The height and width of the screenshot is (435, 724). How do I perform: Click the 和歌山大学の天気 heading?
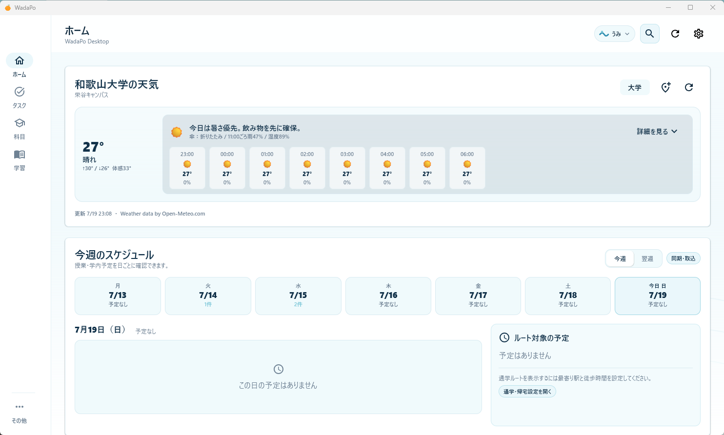(x=117, y=84)
